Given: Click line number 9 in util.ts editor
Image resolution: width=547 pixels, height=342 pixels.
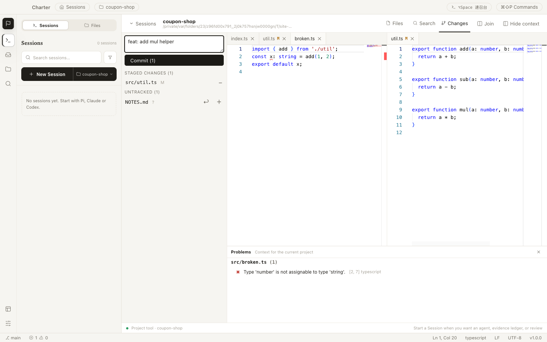Looking at the screenshot, I should tap(400, 110).
